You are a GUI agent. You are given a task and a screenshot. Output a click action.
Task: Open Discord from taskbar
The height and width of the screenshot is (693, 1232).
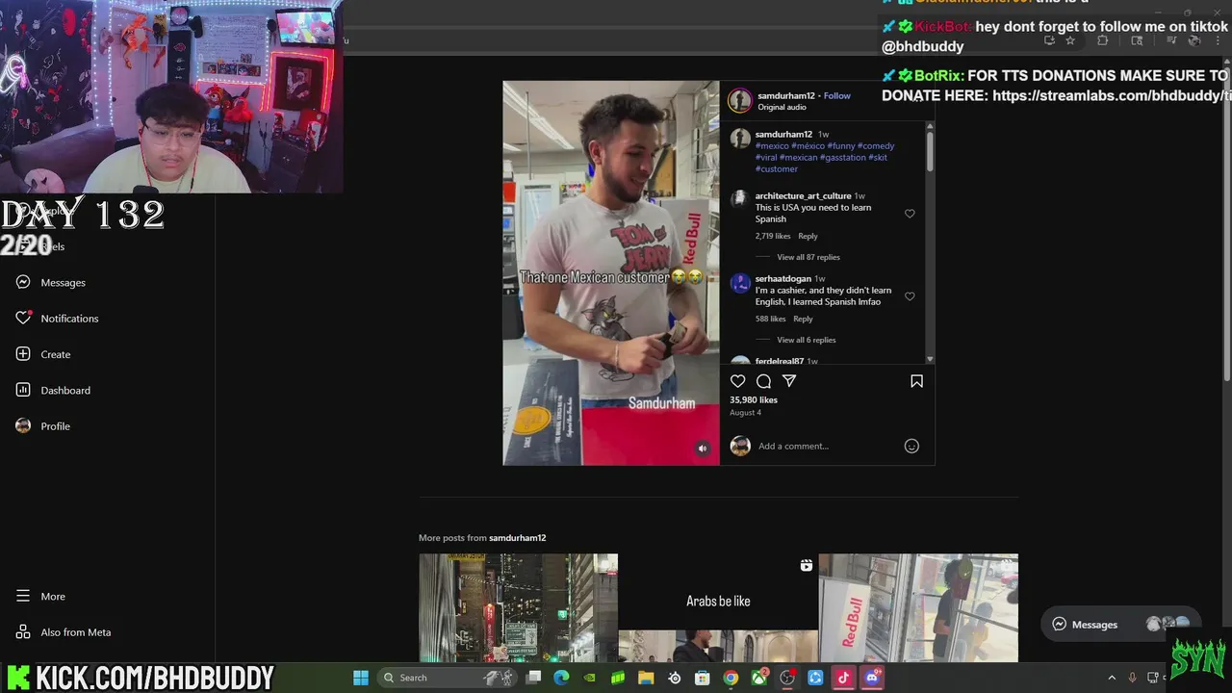(x=872, y=678)
